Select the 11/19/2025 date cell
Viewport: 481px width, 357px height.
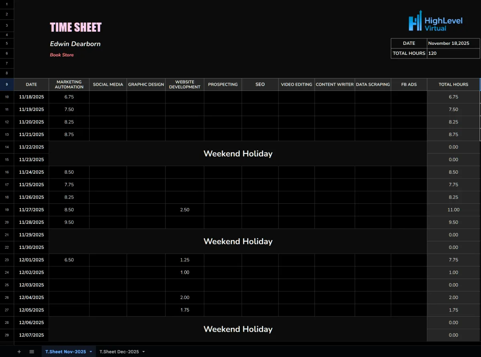point(31,109)
